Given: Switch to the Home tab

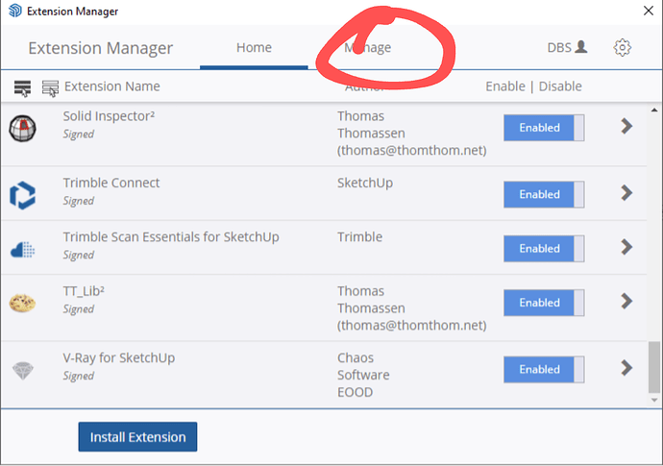Looking at the screenshot, I should click(x=254, y=47).
